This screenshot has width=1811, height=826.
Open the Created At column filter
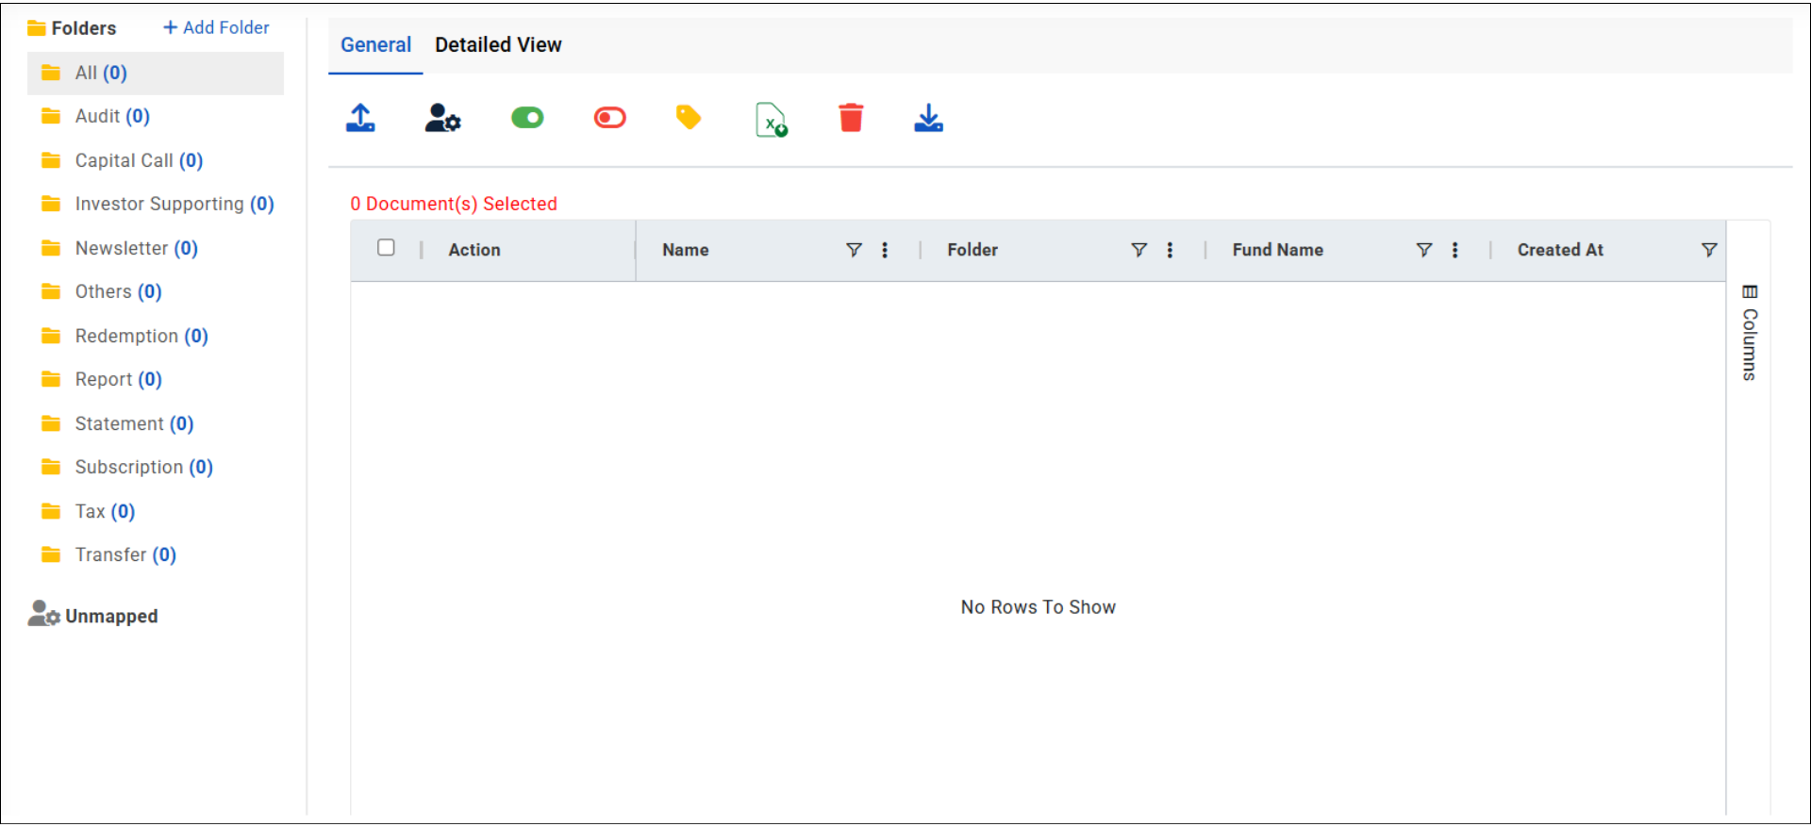(x=1708, y=250)
